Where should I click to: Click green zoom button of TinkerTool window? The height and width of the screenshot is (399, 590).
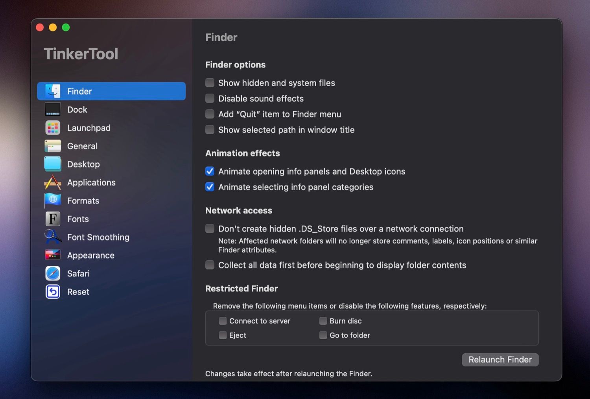[x=66, y=27]
